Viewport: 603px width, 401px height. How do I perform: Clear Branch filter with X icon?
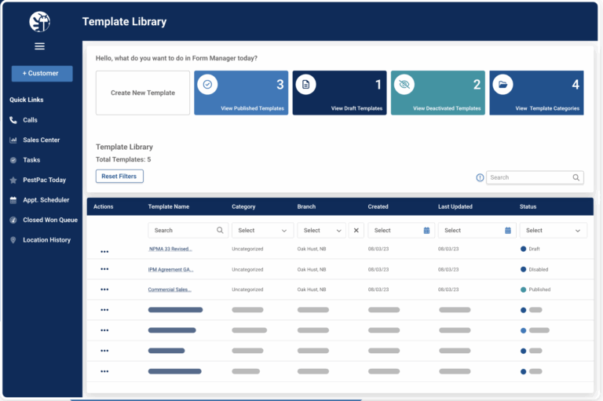point(356,231)
